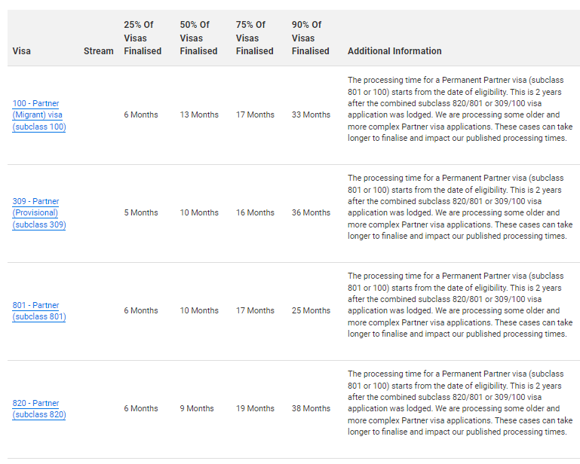The height and width of the screenshot is (464, 580).
Task: Open the 820 - Partner (subclass 820) link
Action: click(x=38, y=408)
